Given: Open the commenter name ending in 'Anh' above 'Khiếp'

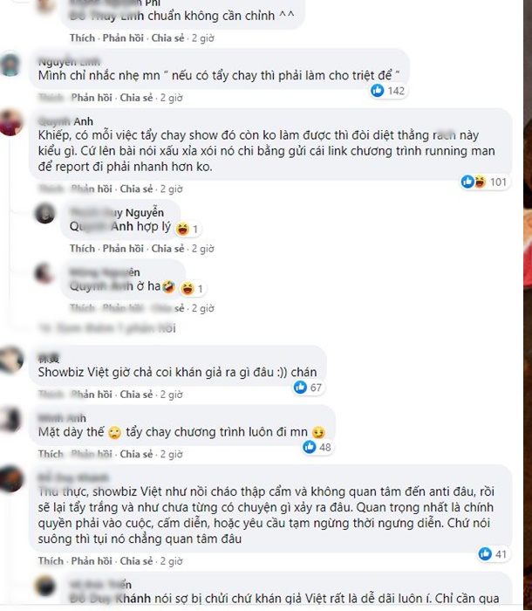Looking at the screenshot, I should (65, 121).
